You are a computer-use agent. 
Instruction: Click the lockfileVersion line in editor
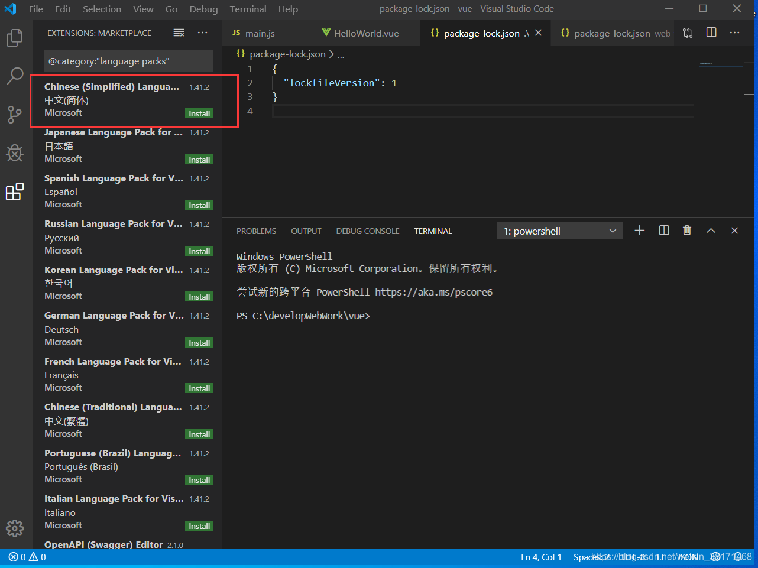[x=340, y=83]
